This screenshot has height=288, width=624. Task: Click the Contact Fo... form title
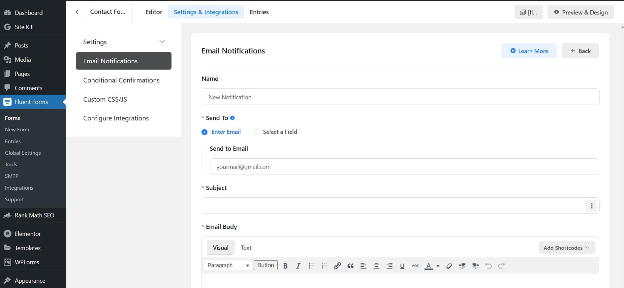tap(108, 12)
